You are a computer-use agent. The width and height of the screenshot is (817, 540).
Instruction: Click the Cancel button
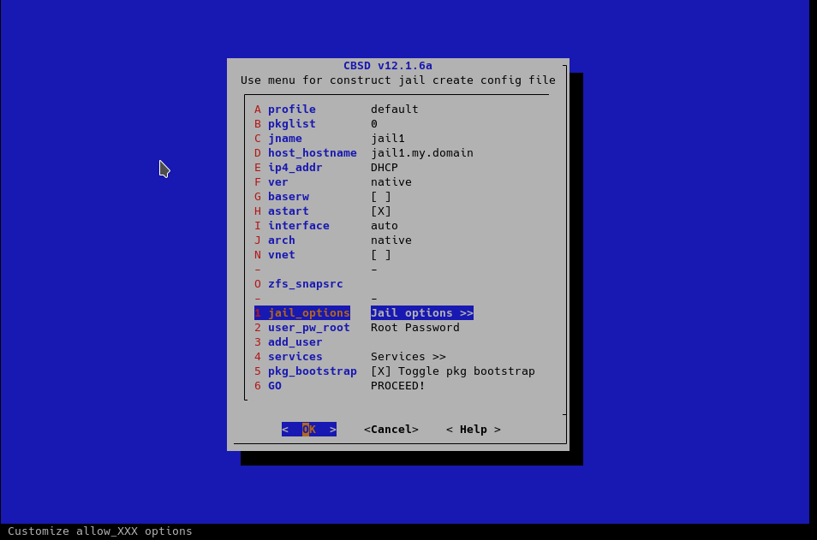click(391, 430)
